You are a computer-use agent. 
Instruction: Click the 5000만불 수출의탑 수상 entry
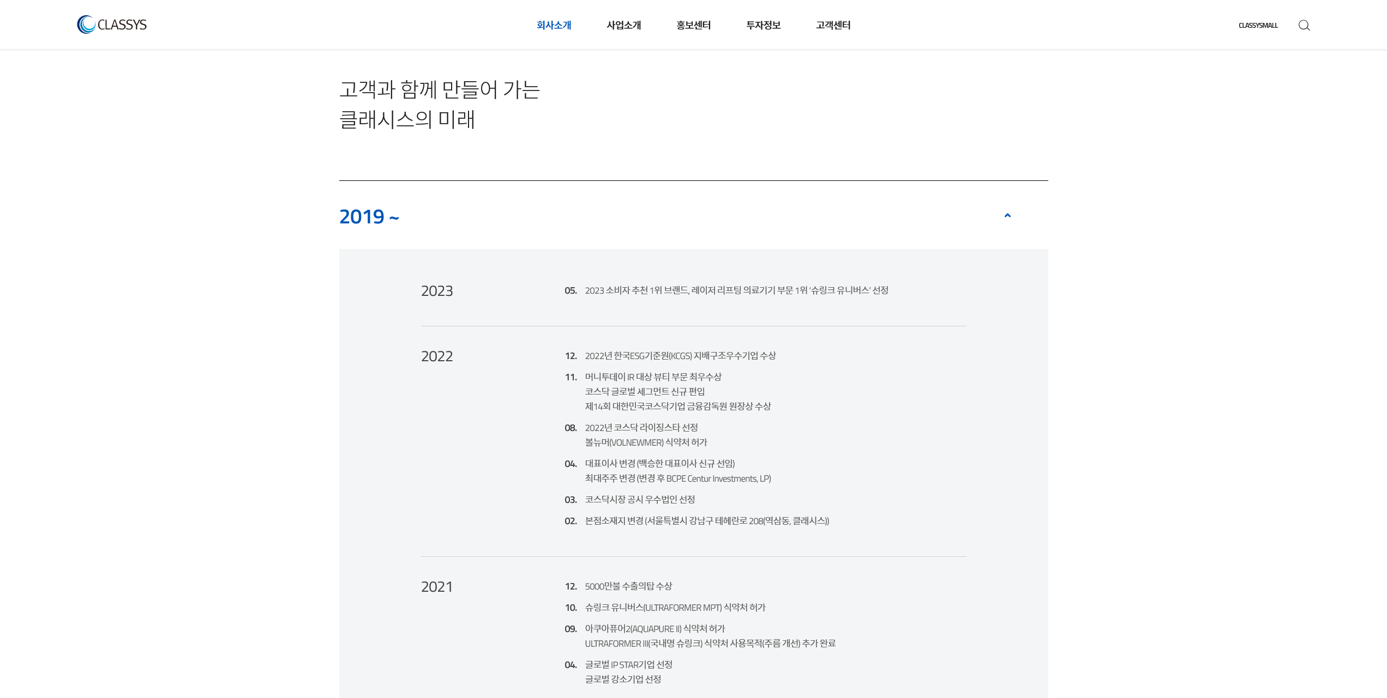coord(628,586)
